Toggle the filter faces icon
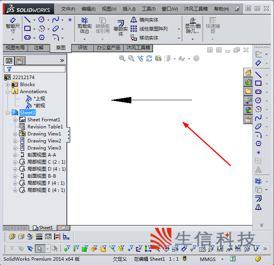Image resolution: width=274 pixels, height=265 pixels. (x=85, y=249)
